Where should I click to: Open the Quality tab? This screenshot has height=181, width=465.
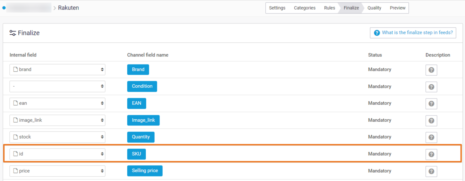click(x=374, y=8)
